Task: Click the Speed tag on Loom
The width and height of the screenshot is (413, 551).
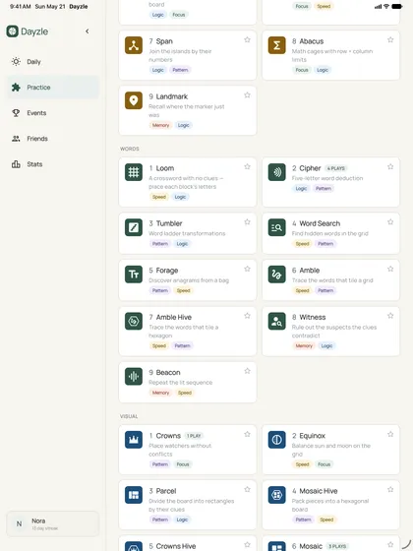Action: pyautogui.click(x=159, y=197)
